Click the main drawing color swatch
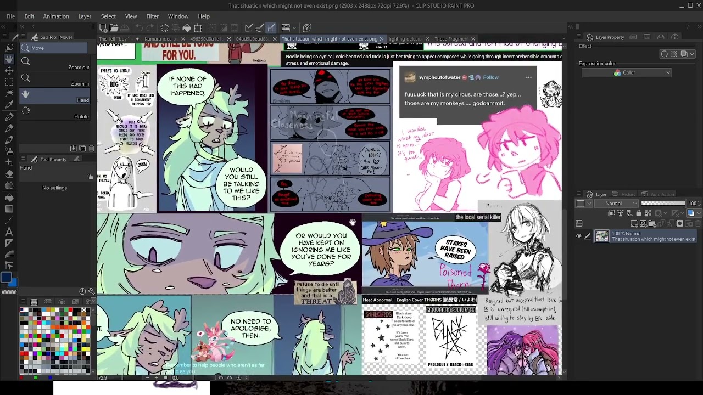This screenshot has width=703, height=395. (6, 278)
